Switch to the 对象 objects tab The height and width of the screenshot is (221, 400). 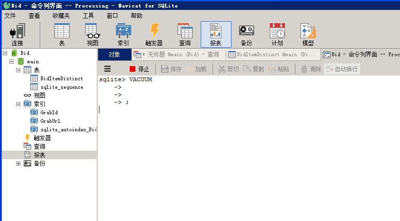[114, 54]
